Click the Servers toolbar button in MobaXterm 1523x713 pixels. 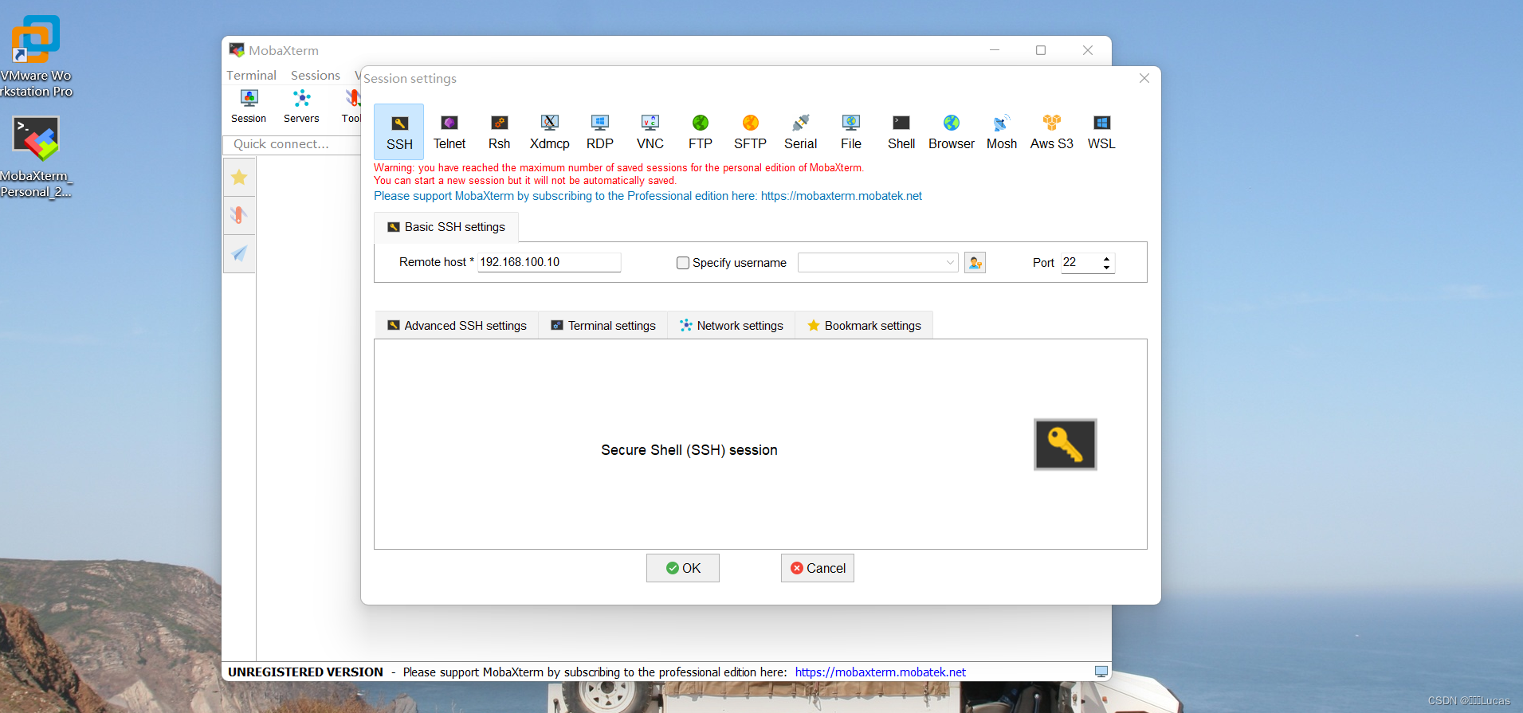point(301,106)
